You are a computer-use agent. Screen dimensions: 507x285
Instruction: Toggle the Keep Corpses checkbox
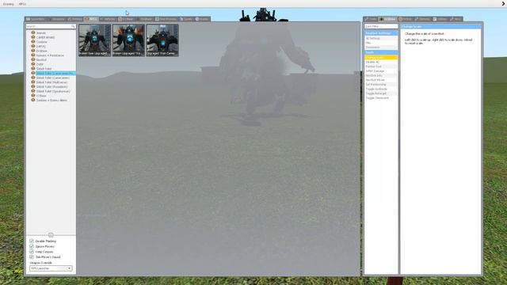tap(32, 252)
